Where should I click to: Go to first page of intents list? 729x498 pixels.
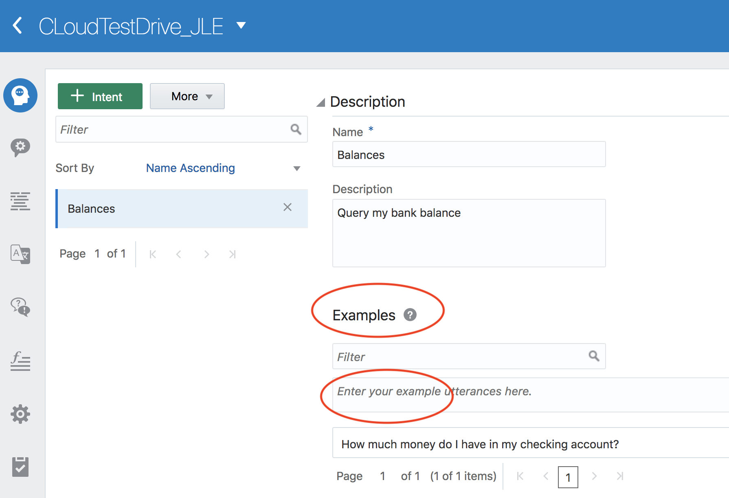pos(153,254)
